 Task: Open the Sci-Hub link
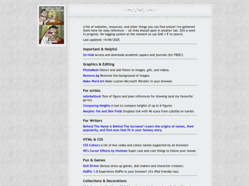(x=89, y=55)
